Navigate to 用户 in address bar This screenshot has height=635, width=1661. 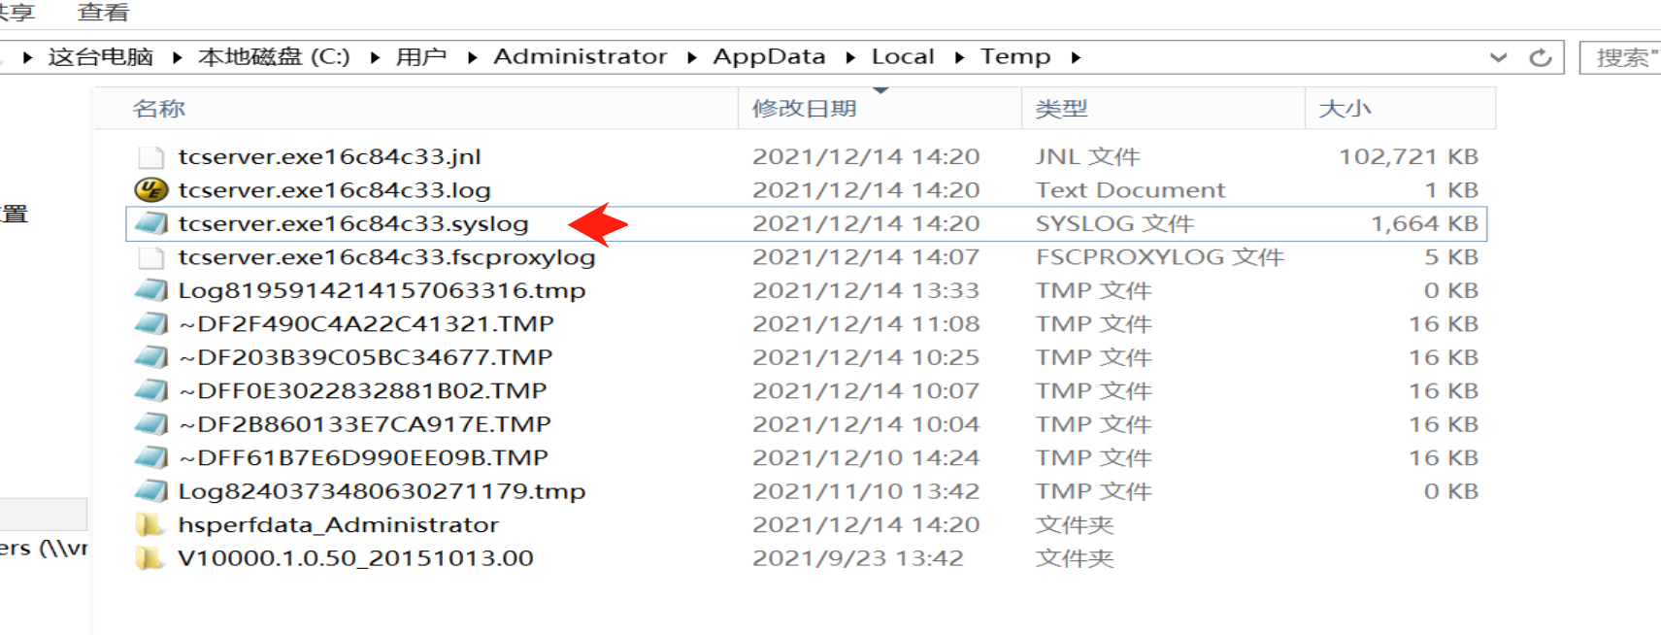tap(421, 57)
